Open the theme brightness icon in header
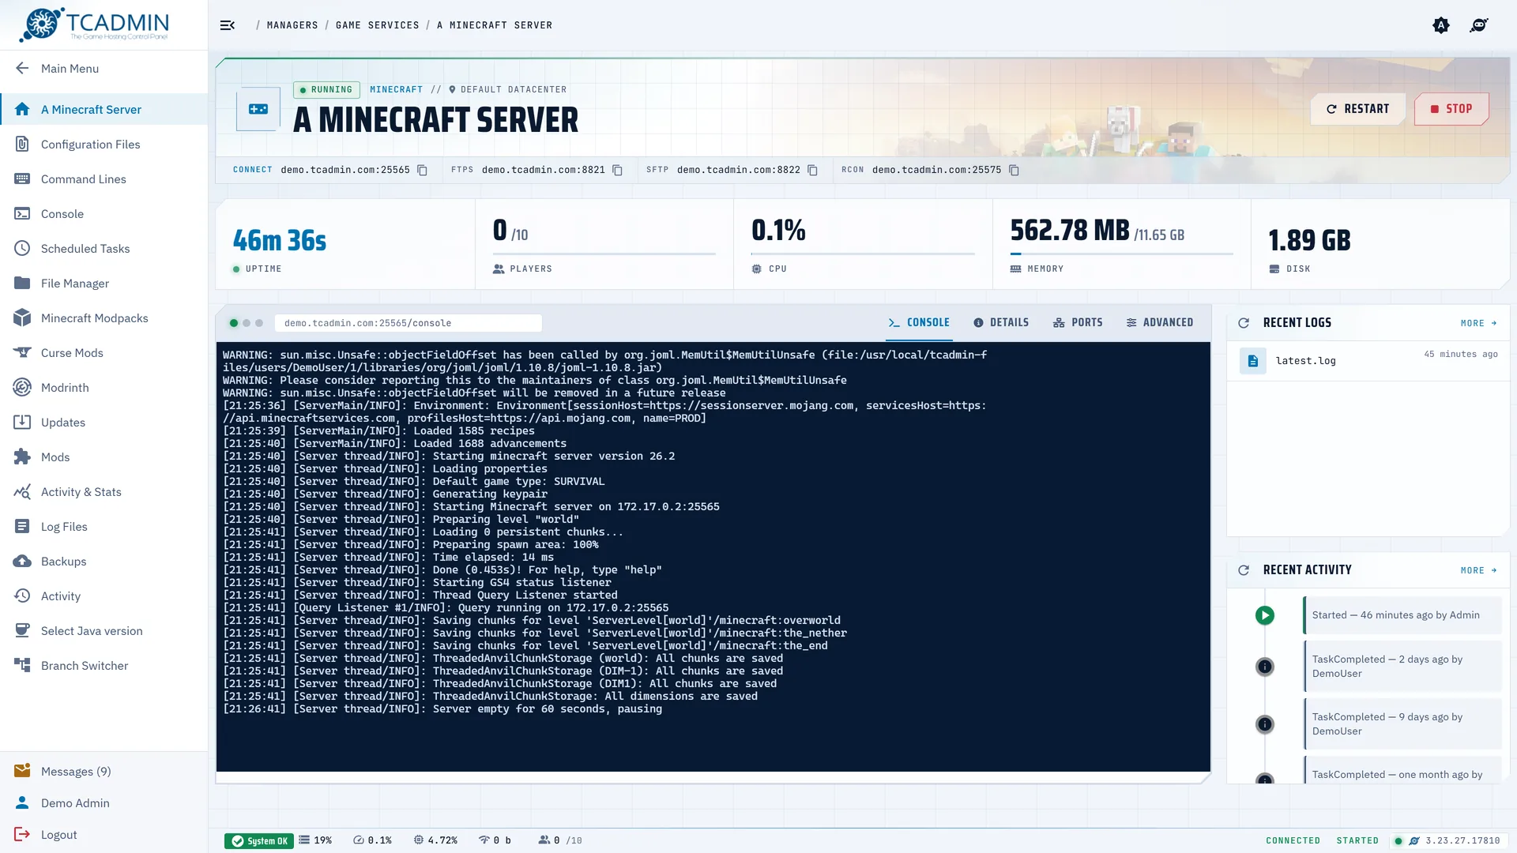The height and width of the screenshot is (853, 1517). [x=1441, y=25]
